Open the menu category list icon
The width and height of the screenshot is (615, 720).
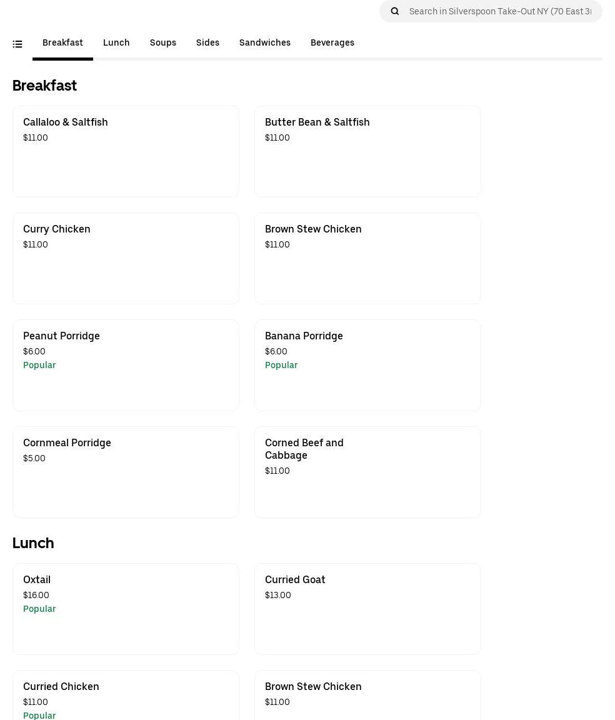pos(17,44)
